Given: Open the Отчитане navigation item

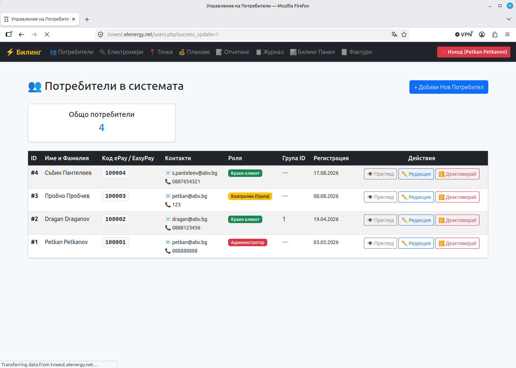Looking at the screenshot, I should pos(232,52).
